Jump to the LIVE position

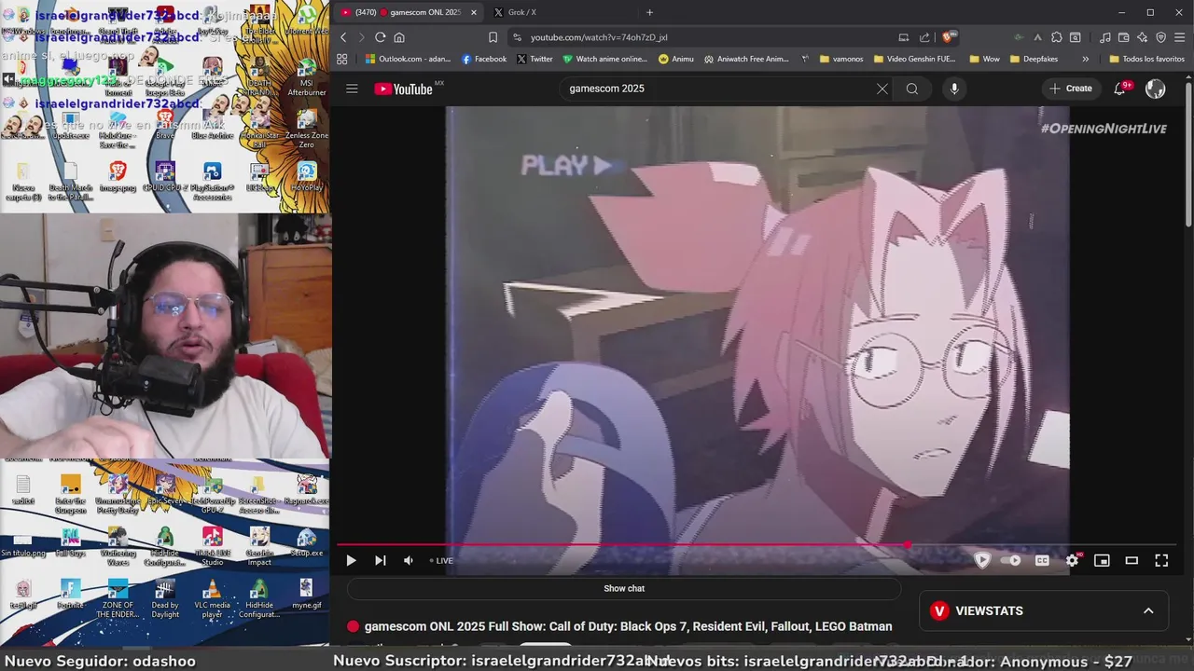[x=442, y=560]
